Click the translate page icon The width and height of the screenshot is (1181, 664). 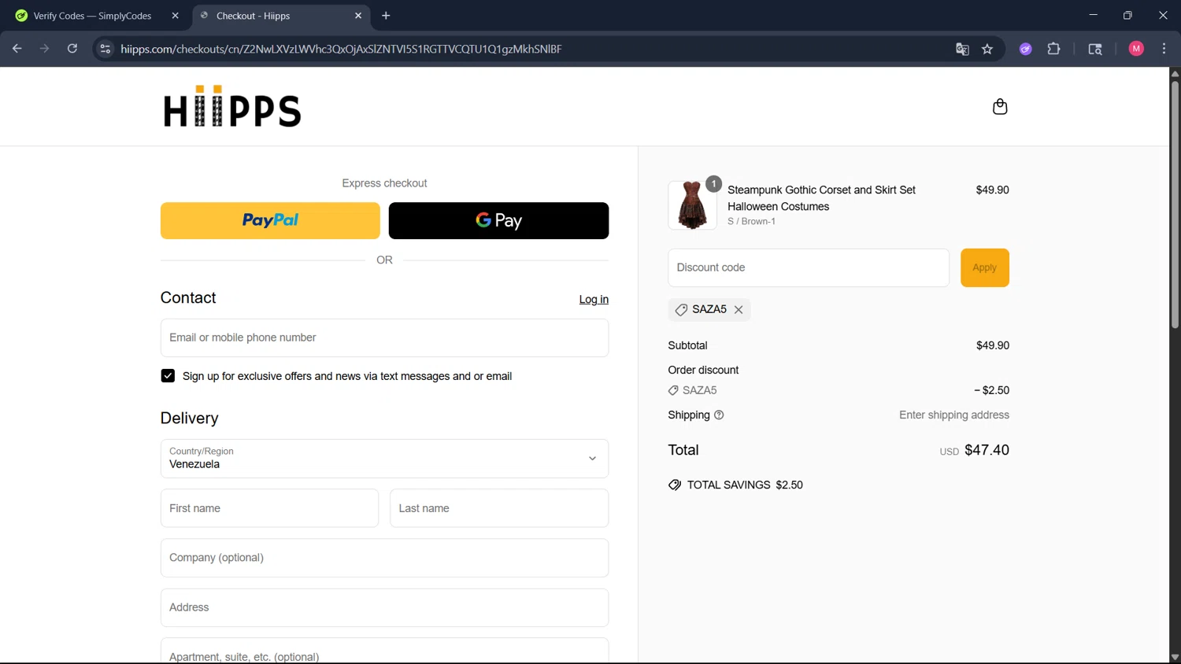click(x=962, y=49)
